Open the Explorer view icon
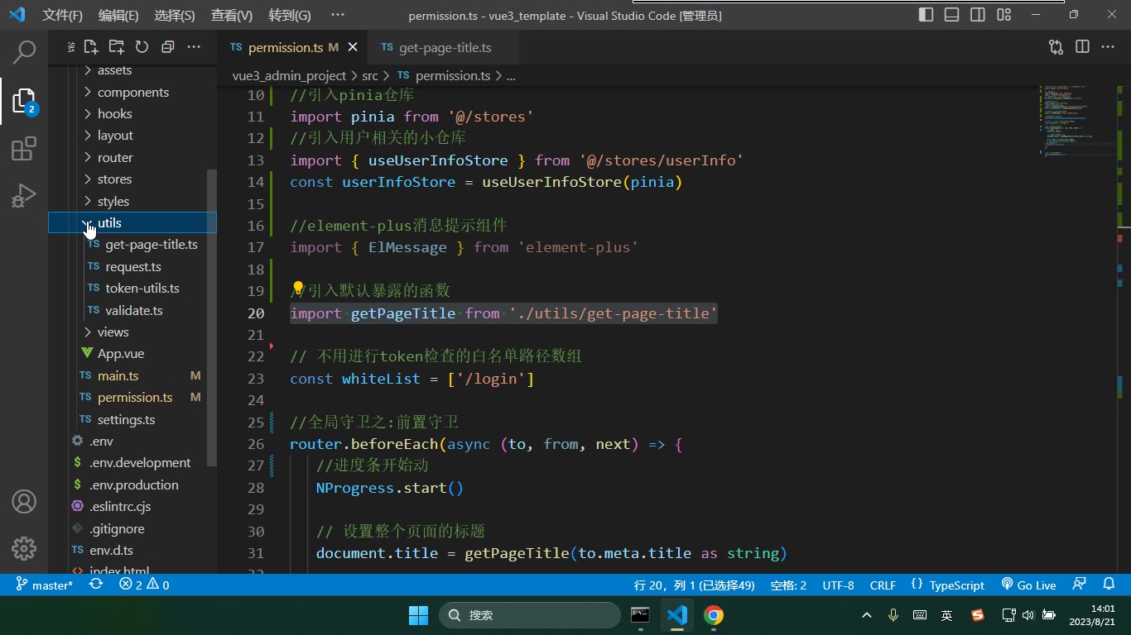 pyautogui.click(x=24, y=101)
